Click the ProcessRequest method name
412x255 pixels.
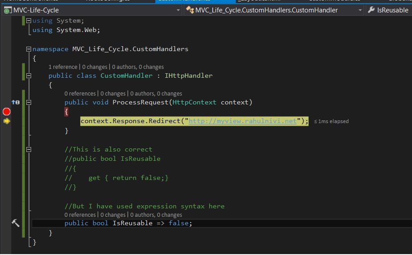[x=140, y=102]
